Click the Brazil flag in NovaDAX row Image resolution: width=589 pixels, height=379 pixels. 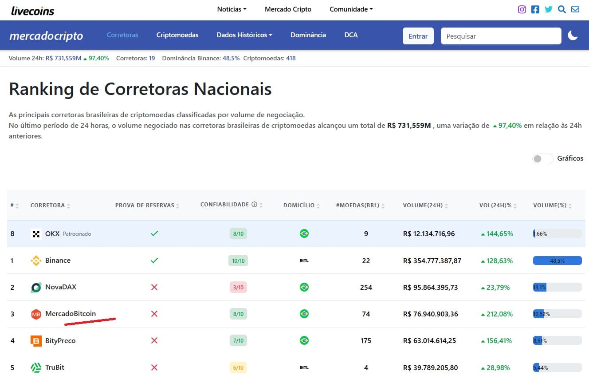click(x=304, y=287)
